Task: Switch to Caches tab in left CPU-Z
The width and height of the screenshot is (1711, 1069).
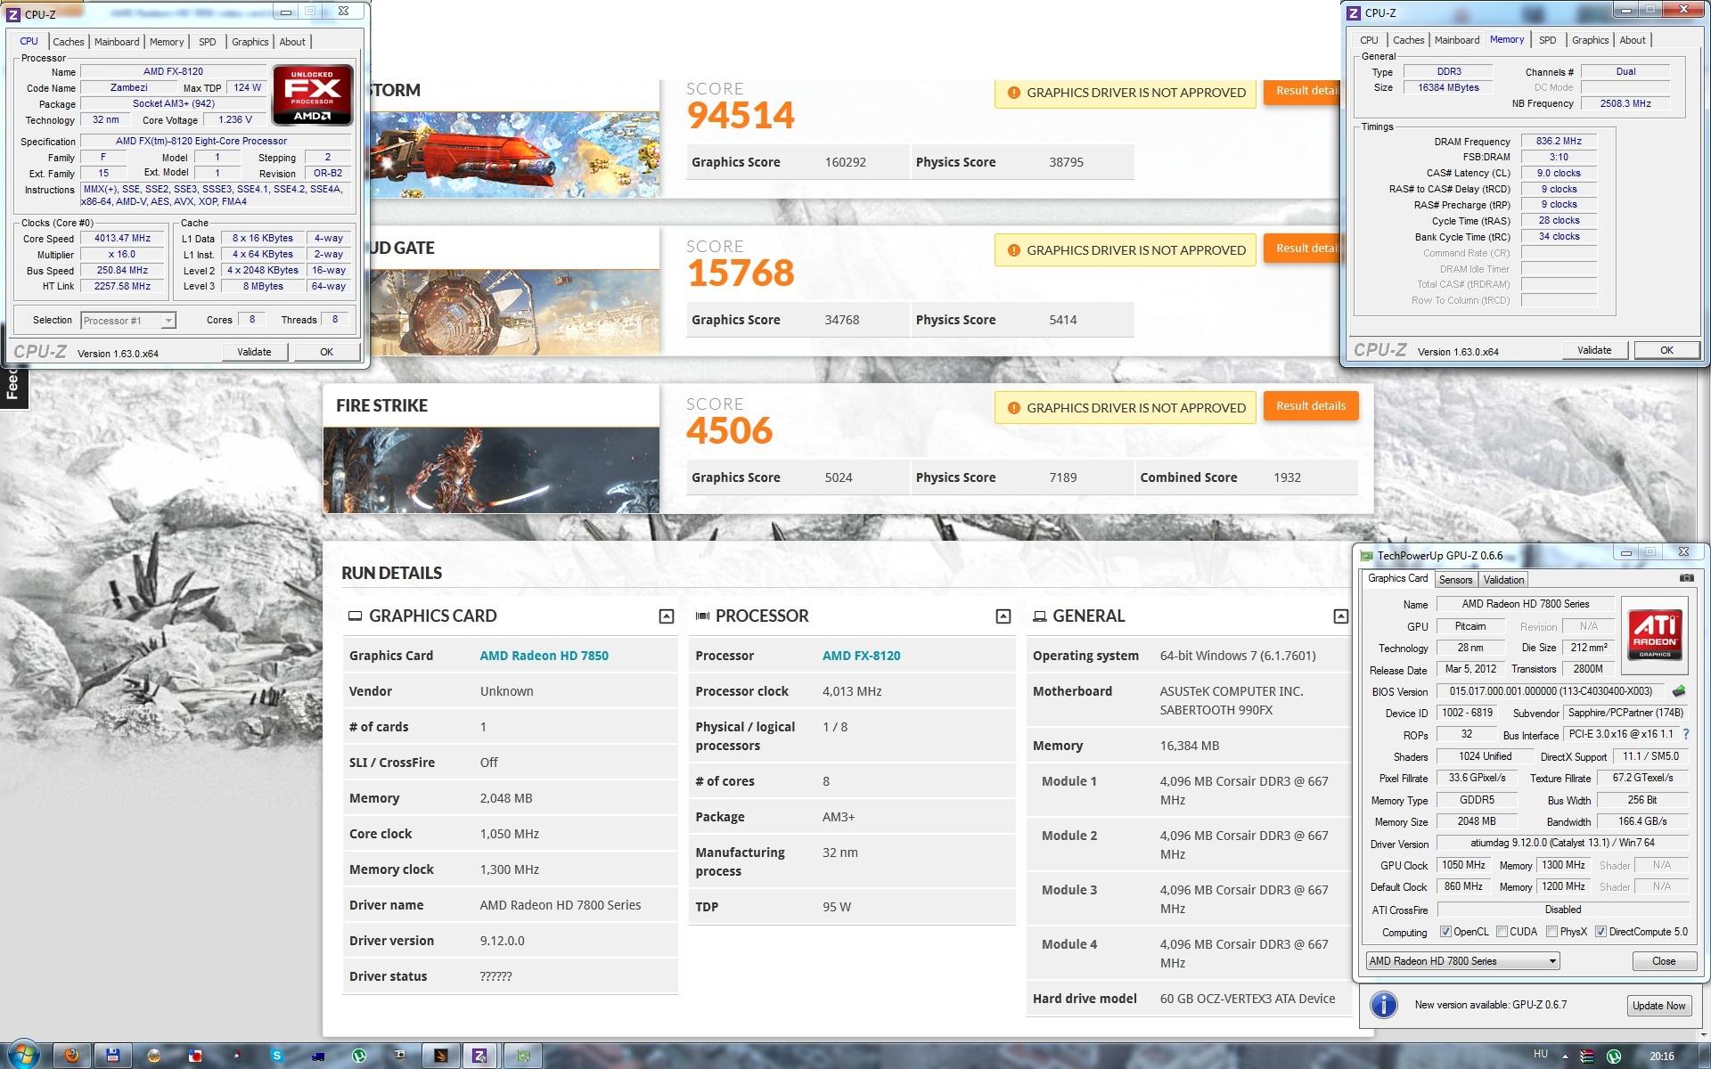Action: 68,42
